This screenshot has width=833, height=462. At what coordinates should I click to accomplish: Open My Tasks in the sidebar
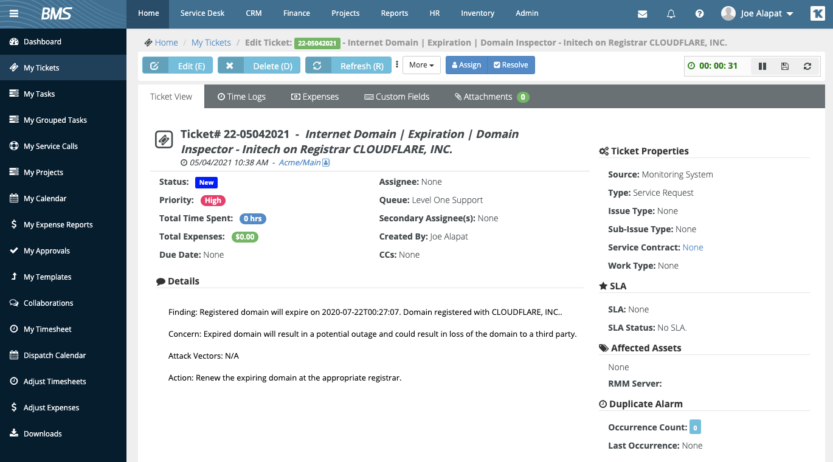point(63,94)
